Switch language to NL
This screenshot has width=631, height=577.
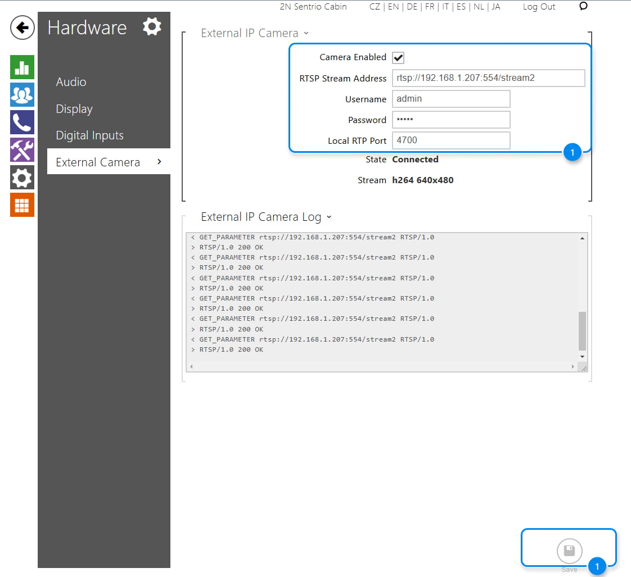pyautogui.click(x=479, y=7)
